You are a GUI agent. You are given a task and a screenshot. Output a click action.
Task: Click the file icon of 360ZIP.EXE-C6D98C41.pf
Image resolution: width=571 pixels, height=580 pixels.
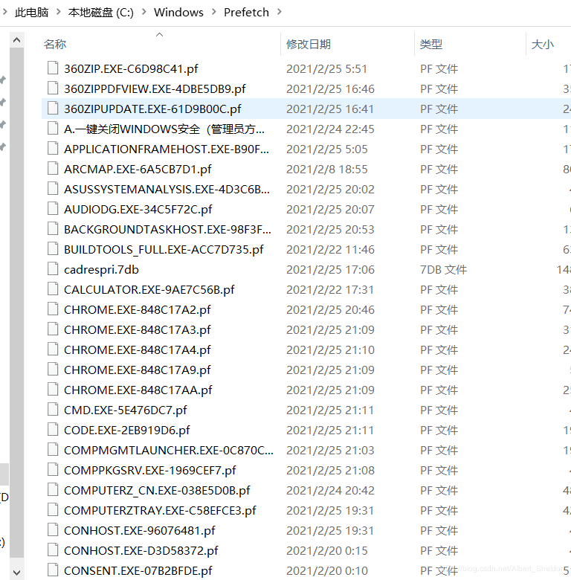[x=53, y=68]
